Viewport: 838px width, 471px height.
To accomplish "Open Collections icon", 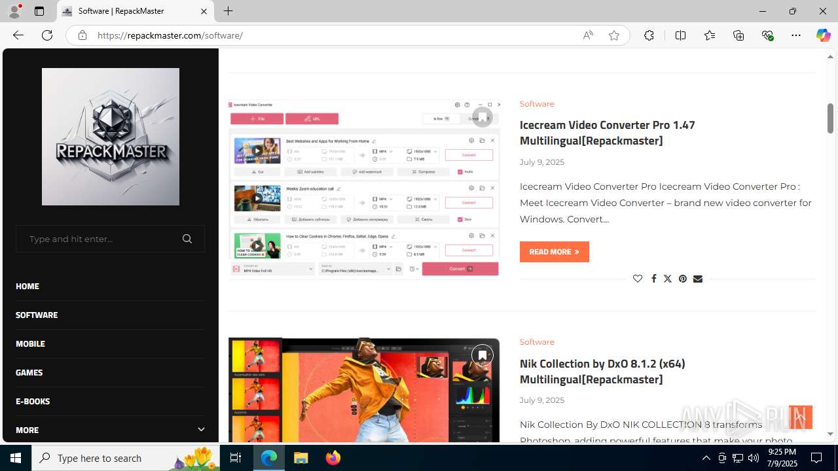I will [x=738, y=35].
